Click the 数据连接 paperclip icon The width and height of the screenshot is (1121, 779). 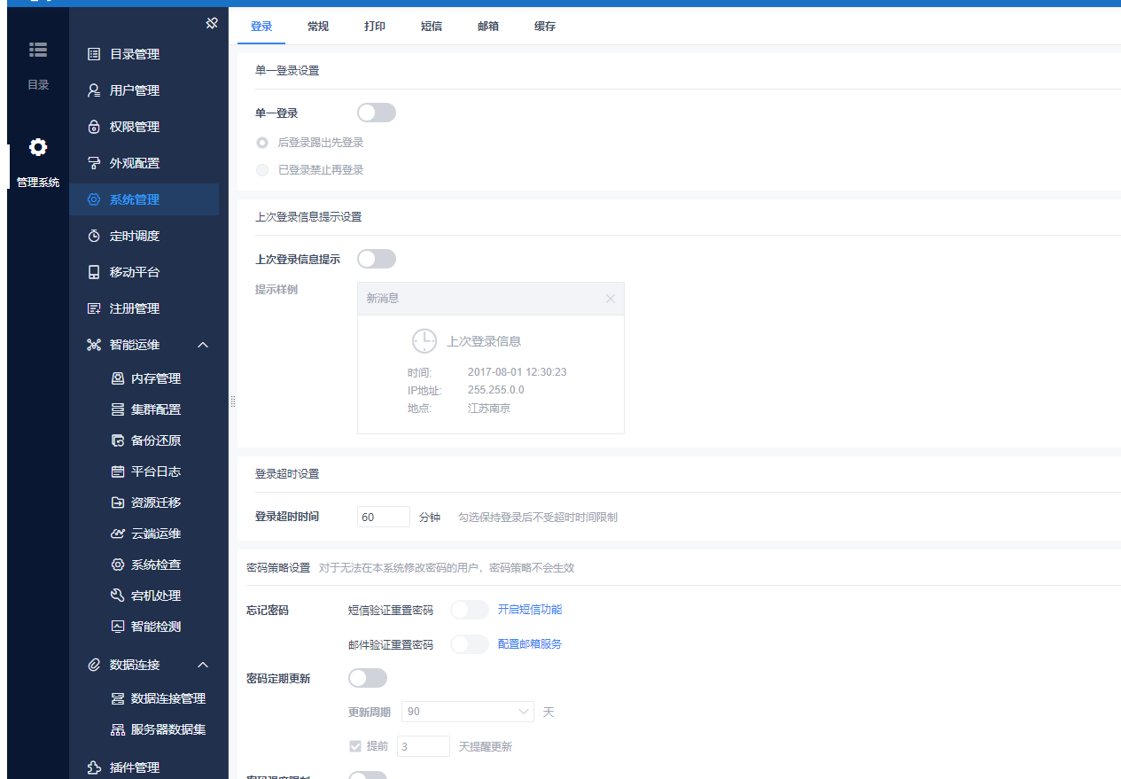(94, 665)
